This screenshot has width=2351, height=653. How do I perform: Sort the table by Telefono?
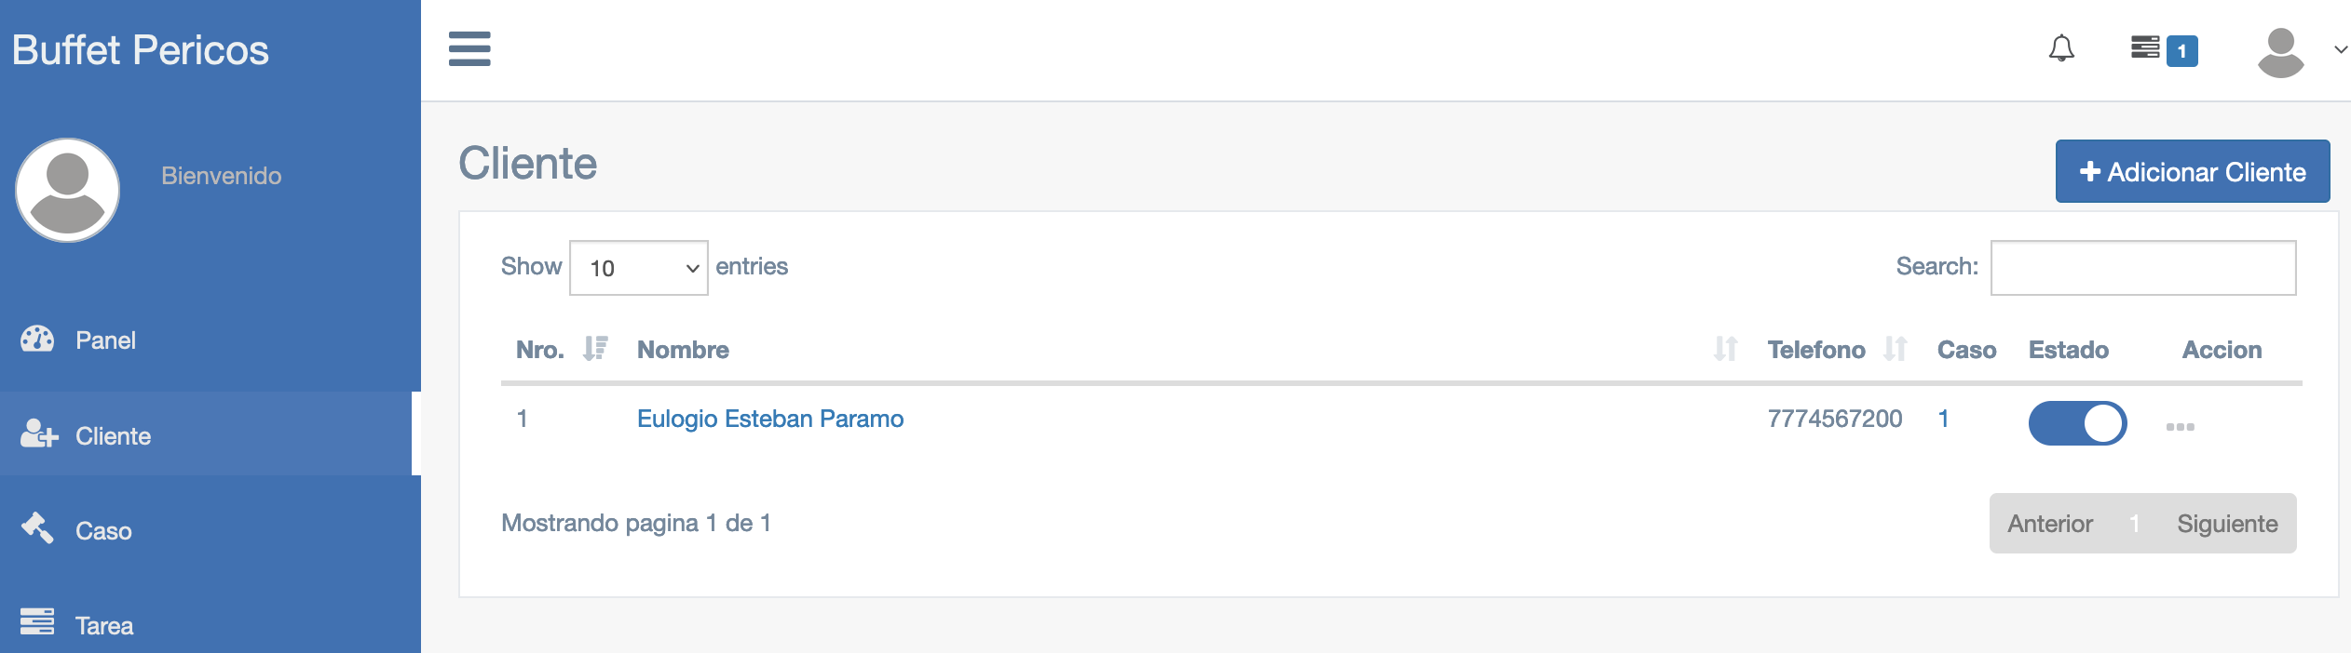[x=1895, y=349]
